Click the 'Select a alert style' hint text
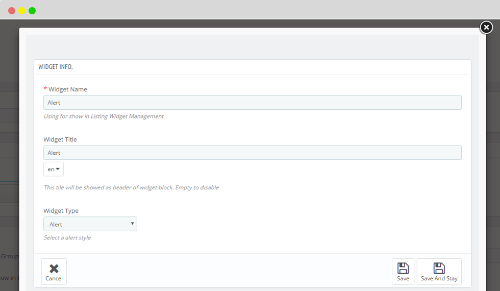This screenshot has width=500, height=291. tap(67, 238)
